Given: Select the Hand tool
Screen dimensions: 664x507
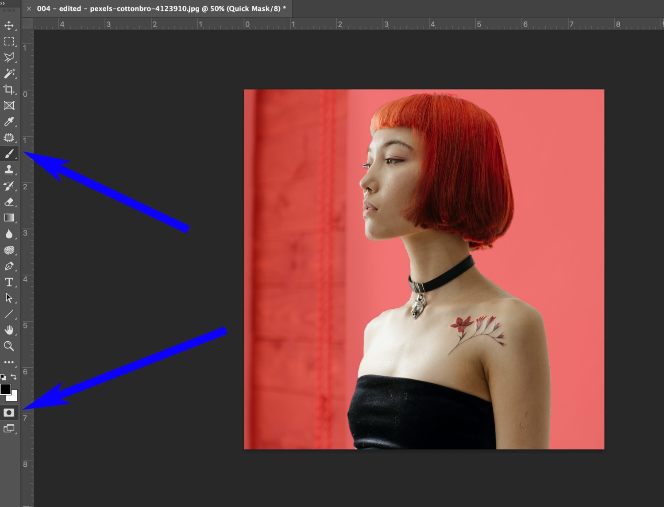Looking at the screenshot, I should tap(9, 330).
